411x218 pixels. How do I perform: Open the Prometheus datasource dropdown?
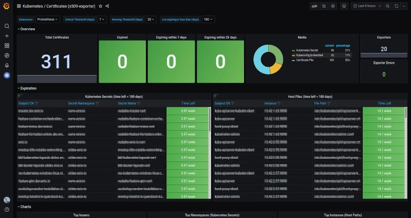pos(47,20)
